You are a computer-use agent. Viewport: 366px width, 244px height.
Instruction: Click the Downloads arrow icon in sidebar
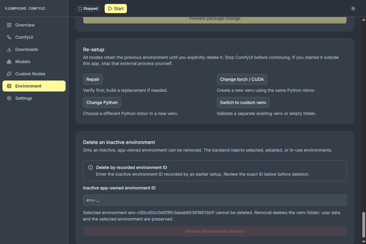coord(9,49)
